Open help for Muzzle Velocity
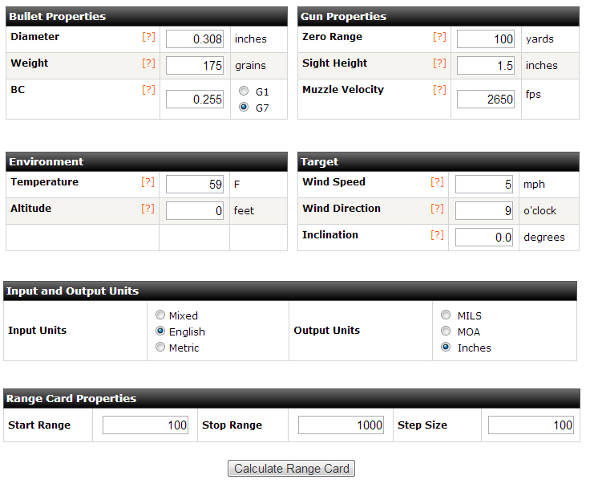 (x=439, y=90)
